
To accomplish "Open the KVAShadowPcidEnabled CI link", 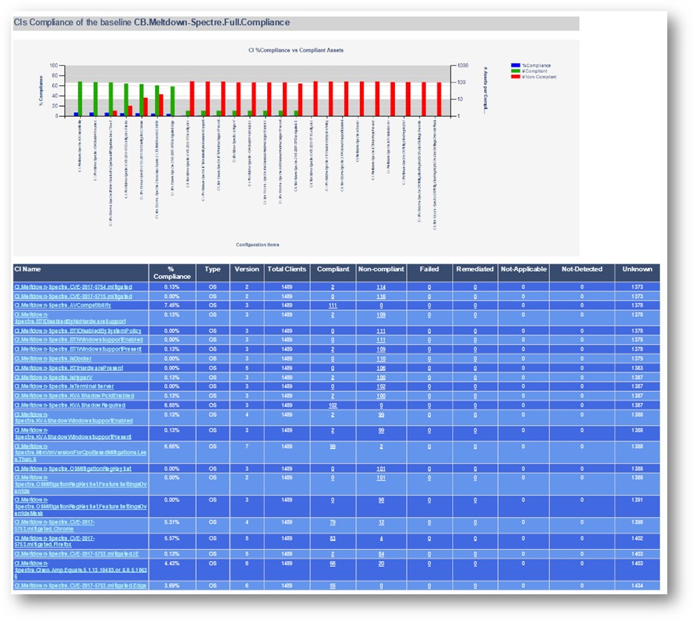I will tap(74, 396).
